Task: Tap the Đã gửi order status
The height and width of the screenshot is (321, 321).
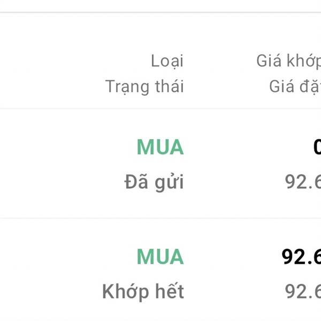Action: coord(154,182)
